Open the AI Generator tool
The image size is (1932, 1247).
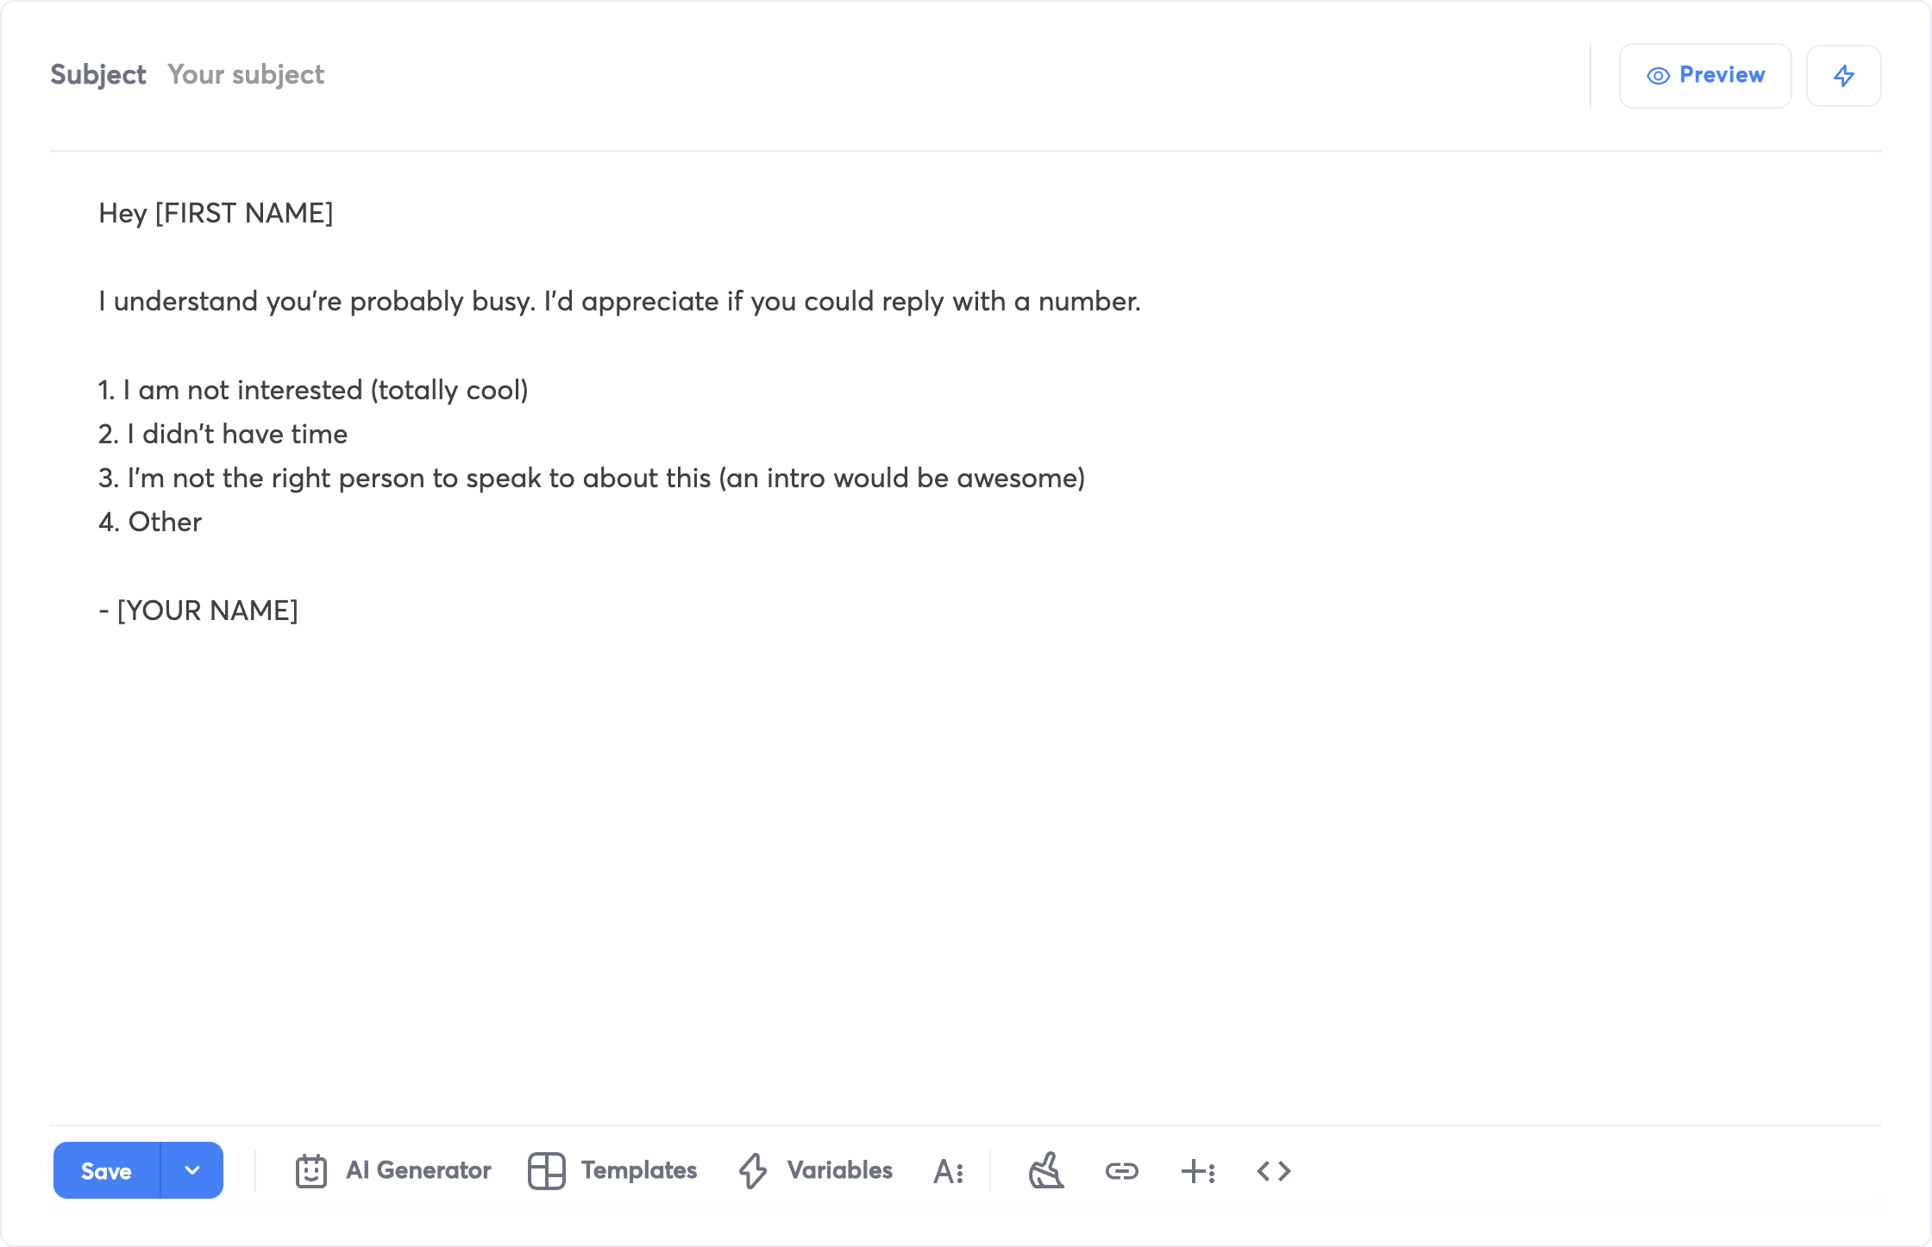393,1171
